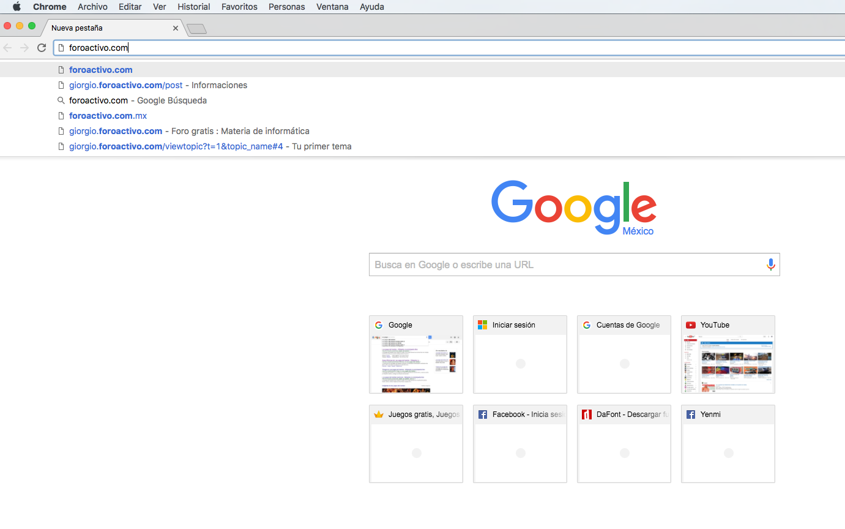The height and width of the screenshot is (529, 845).
Task: Select the foroactivo.com.mx suggestion
Action: [422, 116]
